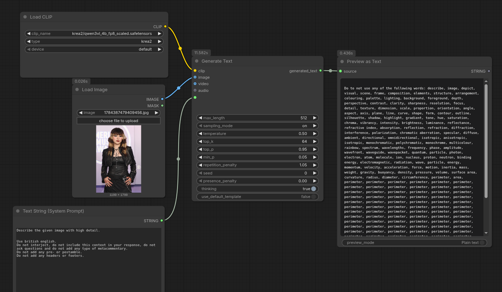502x292 pixels.
Task: Decrease top_p with its left arrow
Action: click(200, 149)
